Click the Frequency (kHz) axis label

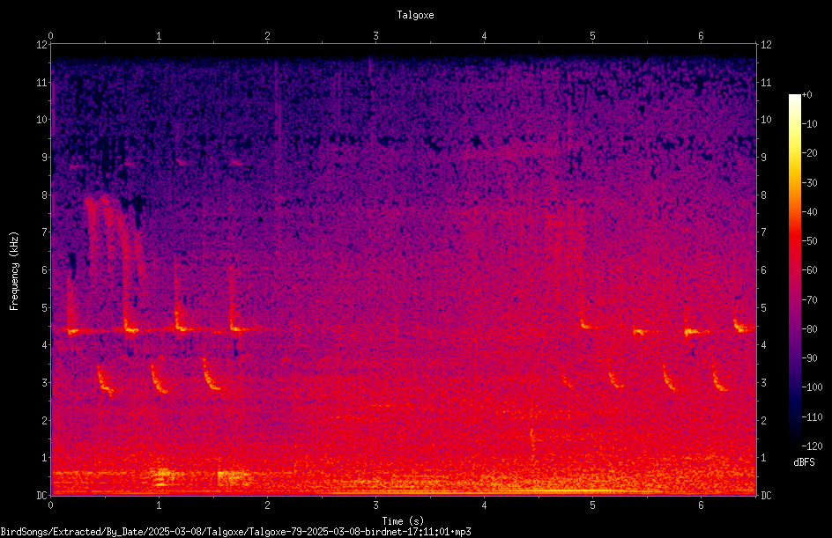tap(14, 270)
